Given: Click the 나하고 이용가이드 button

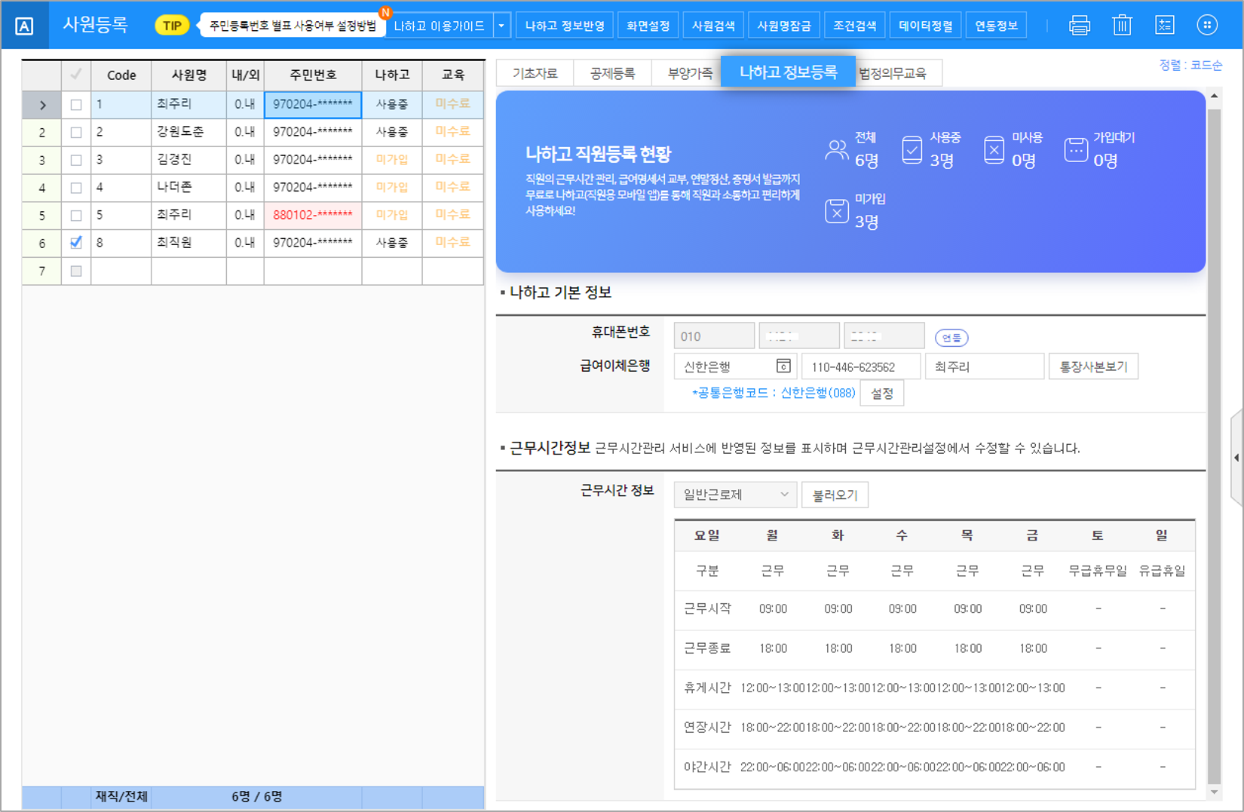Looking at the screenshot, I should [x=440, y=26].
